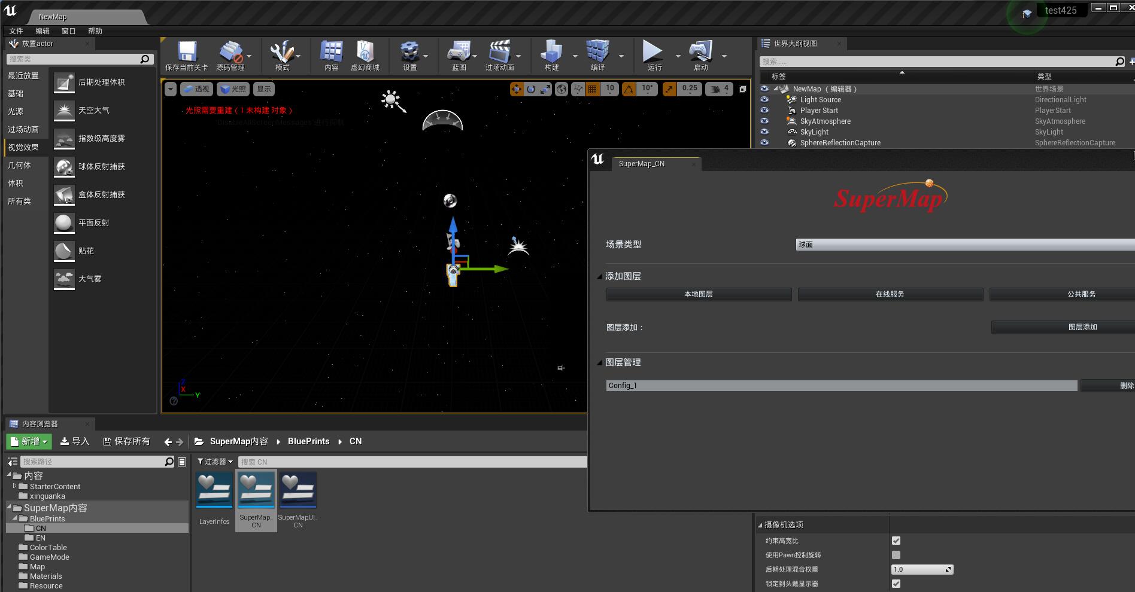The height and width of the screenshot is (592, 1135).
Task: Select the Planar Reflection (平面反射) icon
Action: click(64, 223)
